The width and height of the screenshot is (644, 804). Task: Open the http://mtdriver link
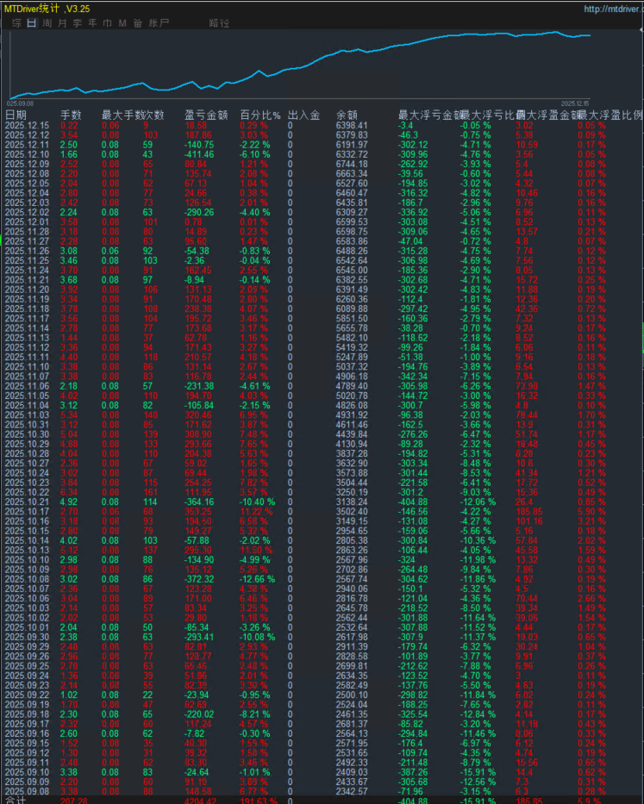pyautogui.click(x=613, y=9)
